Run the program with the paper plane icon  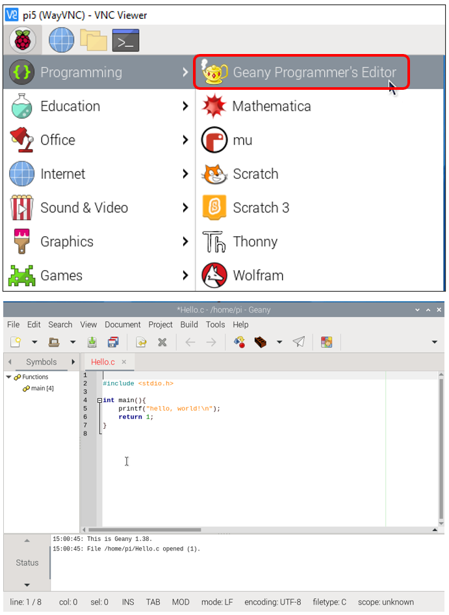click(x=299, y=342)
